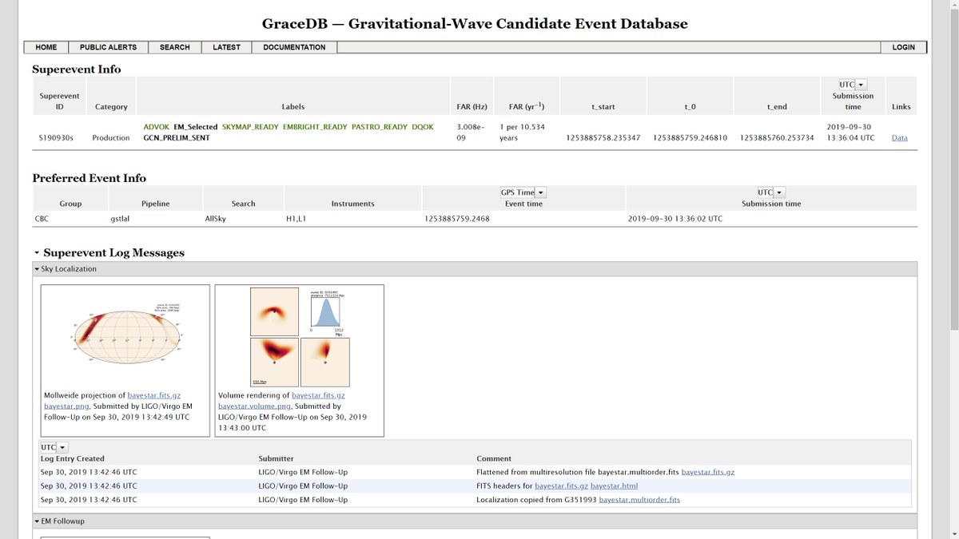Open the UTC dropdown above Superevent Submission time
Image resolution: width=959 pixels, height=539 pixels.
(853, 85)
